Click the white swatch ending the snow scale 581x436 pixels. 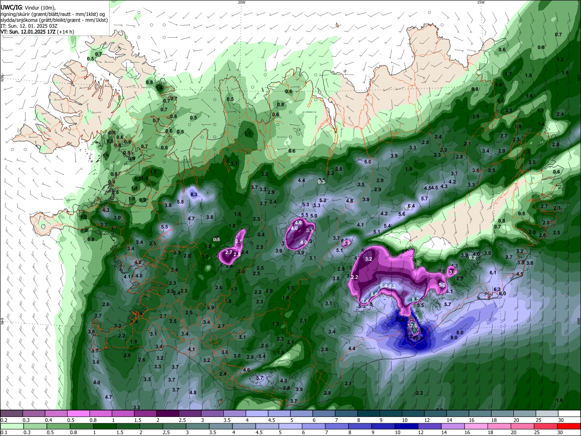point(569,413)
